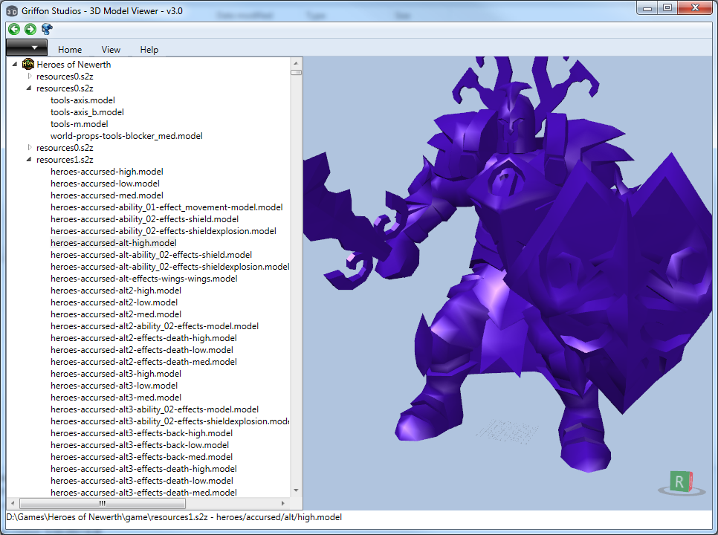Select heroes-accursed-alt2-effects-death-high.model
The image size is (718, 535).
click(x=143, y=338)
